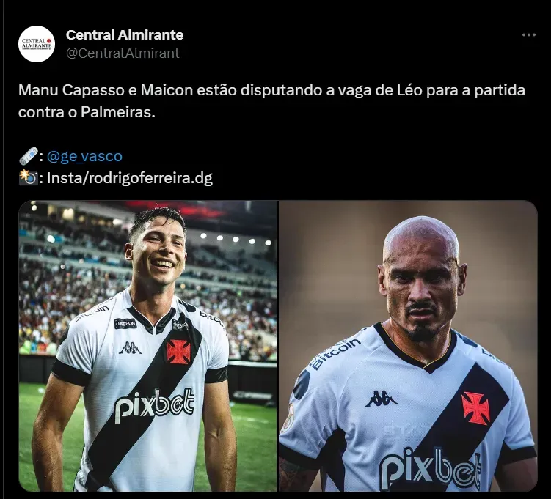Click the newspaper emoji before @ge_vasco

[x=28, y=156]
